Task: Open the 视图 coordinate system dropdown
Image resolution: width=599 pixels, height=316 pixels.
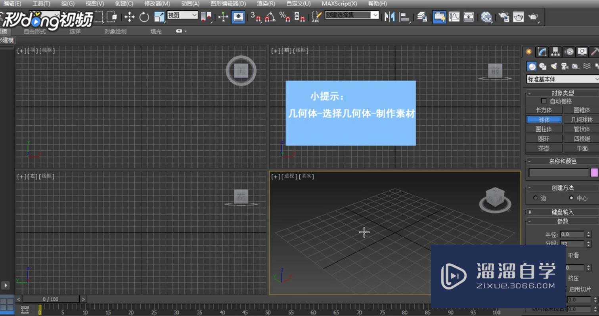Action: point(182,15)
